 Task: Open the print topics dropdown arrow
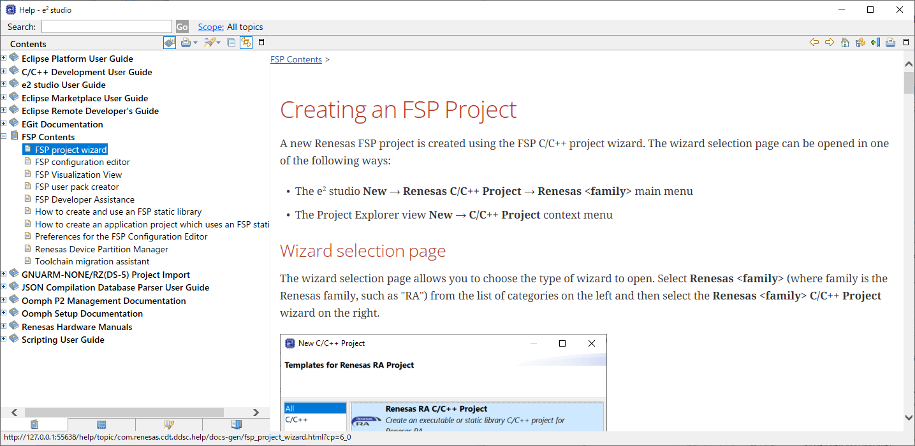click(x=196, y=43)
